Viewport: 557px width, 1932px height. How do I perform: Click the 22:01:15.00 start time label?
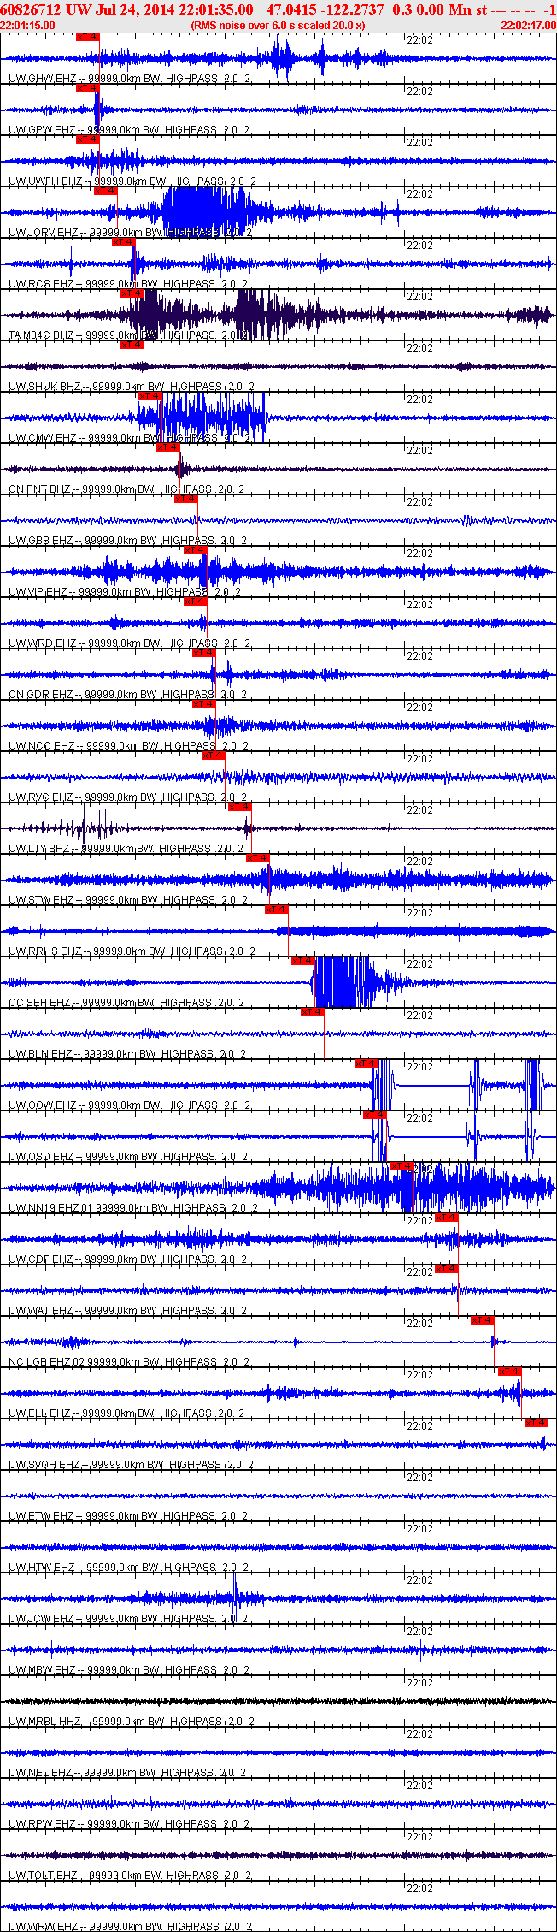[x=27, y=26]
